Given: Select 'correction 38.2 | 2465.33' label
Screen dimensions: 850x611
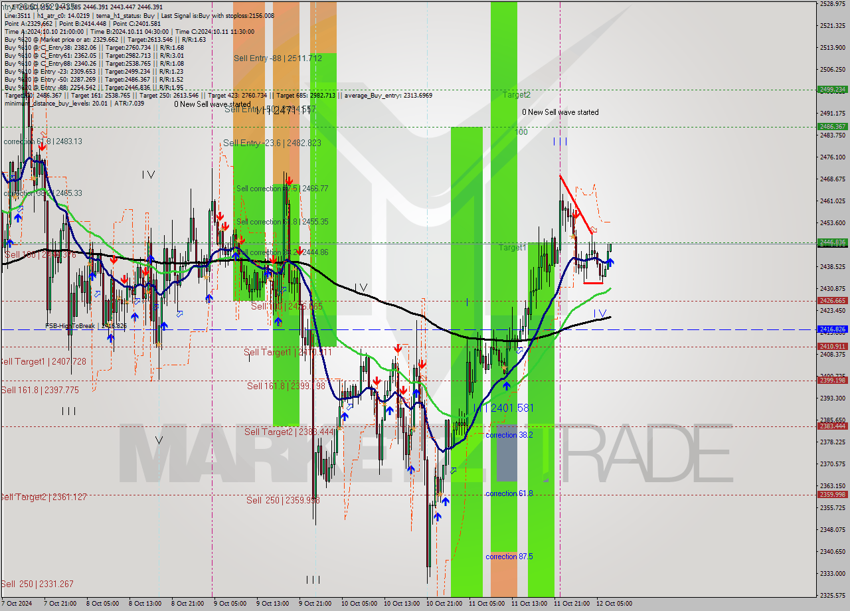Looking at the screenshot, I should pos(42,193).
